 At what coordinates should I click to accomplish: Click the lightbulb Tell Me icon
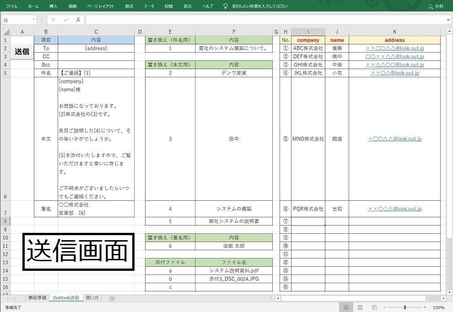226,6
